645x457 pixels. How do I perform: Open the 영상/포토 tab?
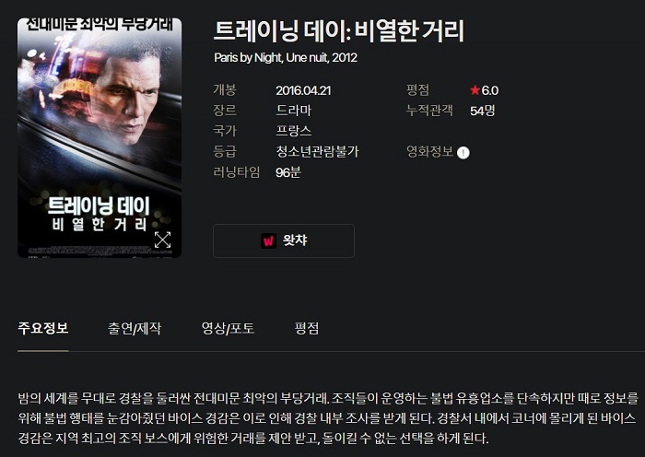(228, 328)
